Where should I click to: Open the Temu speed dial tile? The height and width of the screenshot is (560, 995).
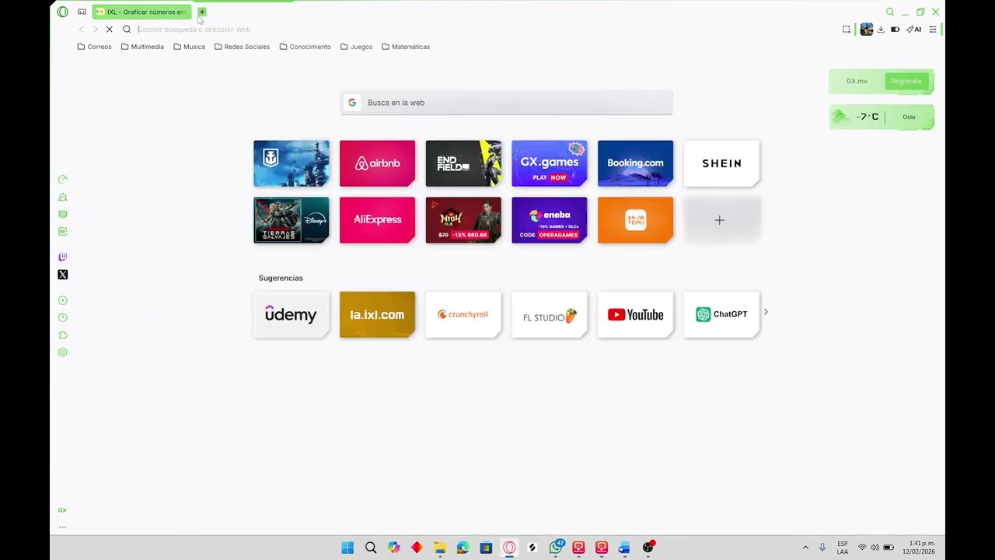click(x=635, y=220)
